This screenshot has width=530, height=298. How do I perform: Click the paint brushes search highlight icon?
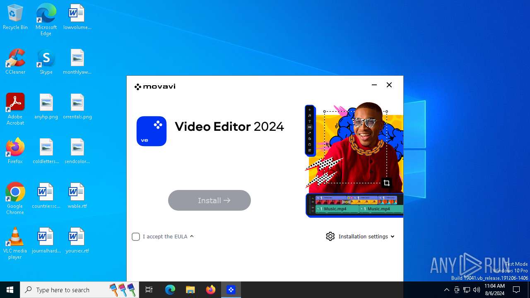(123, 290)
